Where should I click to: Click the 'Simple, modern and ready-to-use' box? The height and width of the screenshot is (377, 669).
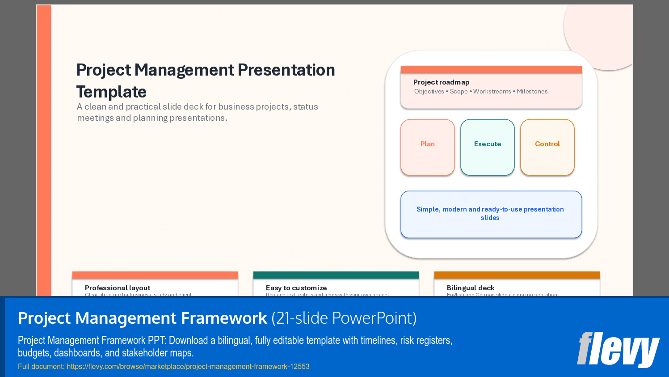(491, 214)
